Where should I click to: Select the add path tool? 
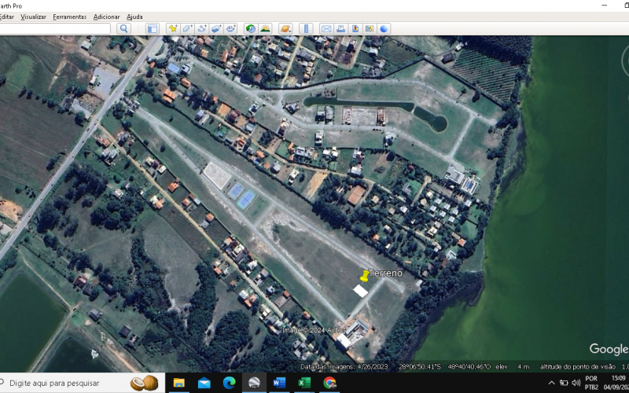click(202, 29)
